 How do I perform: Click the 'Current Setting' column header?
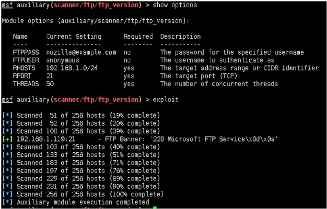pos(74,37)
